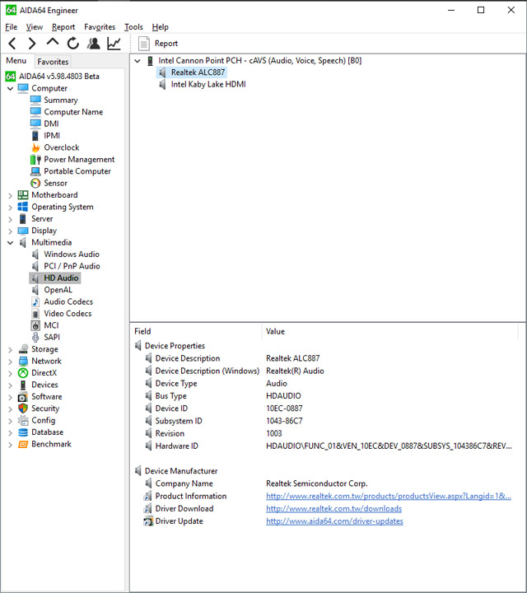The width and height of the screenshot is (527, 593).
Task: Open the File menu
Action: point(11,27)
